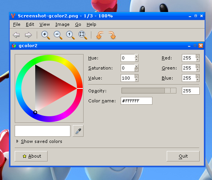212x180 pixels.
Task: Click the zoom out magnifier icon
Action: (58, 35)
